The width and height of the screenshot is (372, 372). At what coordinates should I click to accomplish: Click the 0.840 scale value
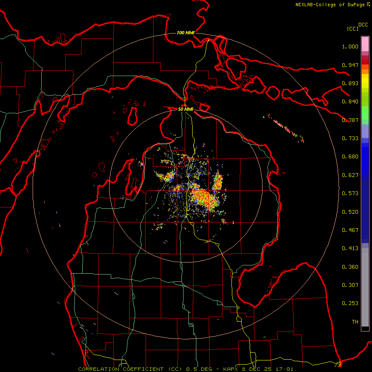tap(350, 102)
